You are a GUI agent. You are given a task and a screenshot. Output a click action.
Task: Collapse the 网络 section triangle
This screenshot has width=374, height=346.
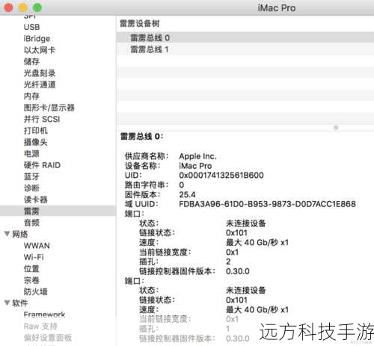pos(7,234)
